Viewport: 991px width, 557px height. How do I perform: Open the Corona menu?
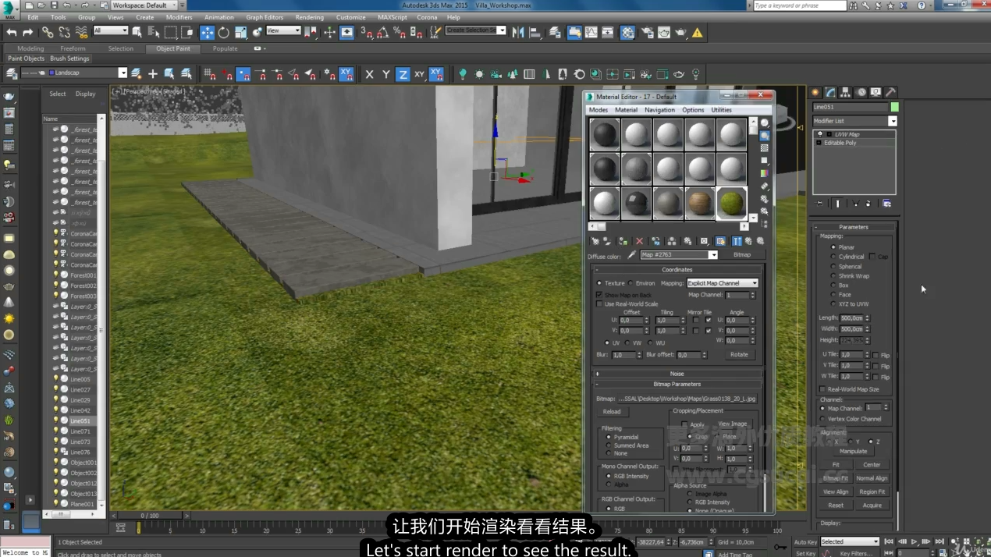click(x=427, y=17)
